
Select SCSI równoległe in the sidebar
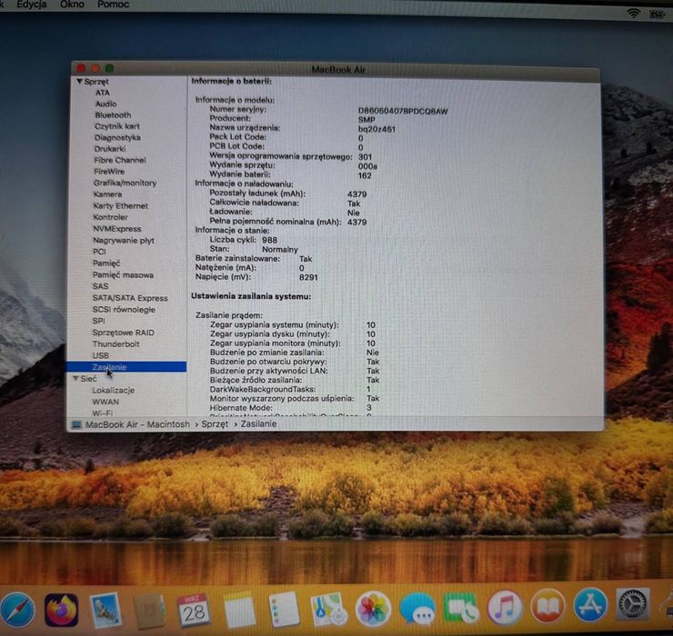124,310
